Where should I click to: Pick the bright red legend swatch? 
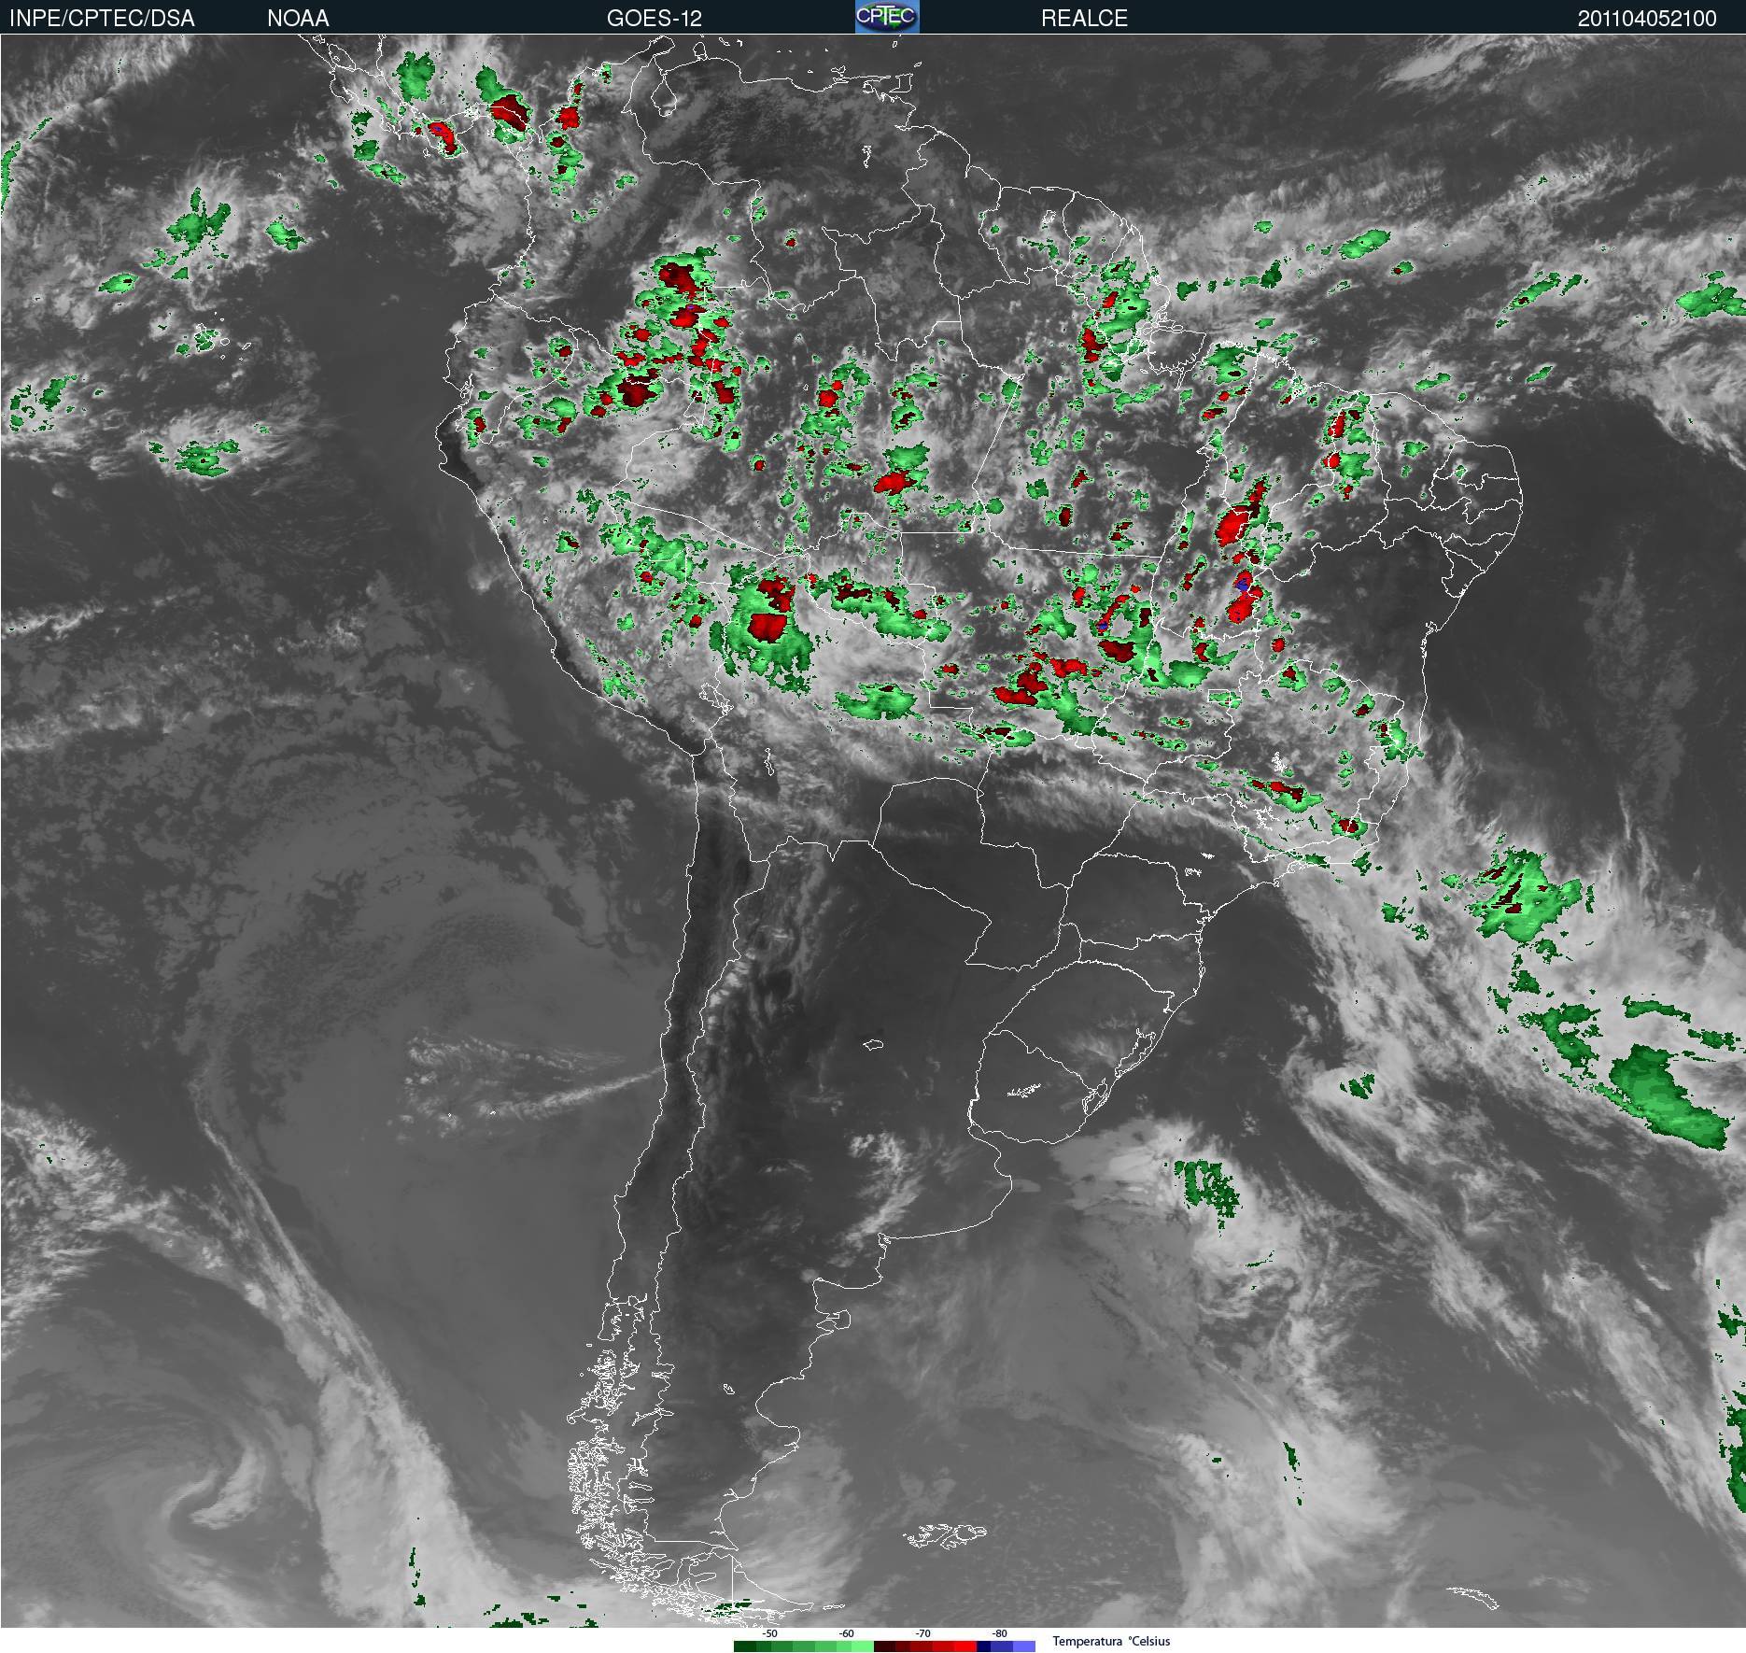coord(965,1646)
